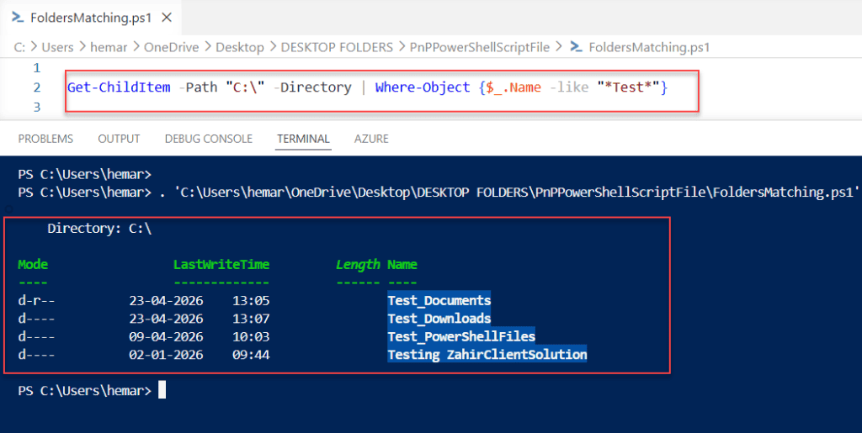Image resolution: width=862 pixels, height=433 pixels.
Task: Click the -Directory parameter in code
Action: (311, 87)
